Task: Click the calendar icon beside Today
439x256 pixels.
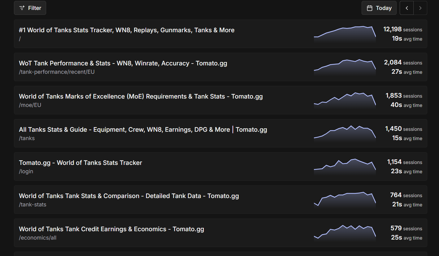Action: pyautogui.click(x=369, y=8)
